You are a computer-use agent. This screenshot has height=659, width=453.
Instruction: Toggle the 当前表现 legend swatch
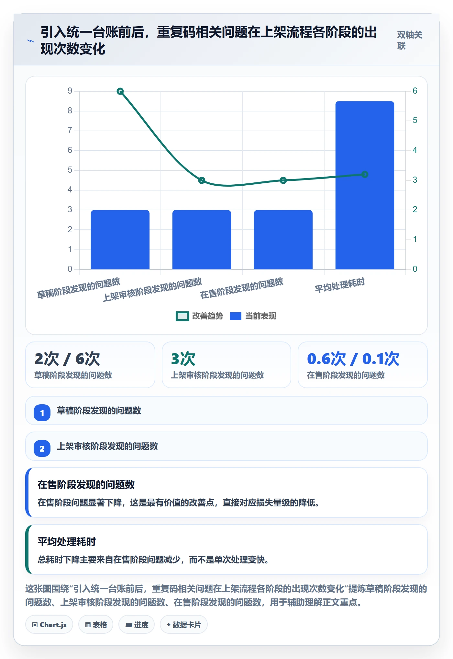(x=236, y=316)
